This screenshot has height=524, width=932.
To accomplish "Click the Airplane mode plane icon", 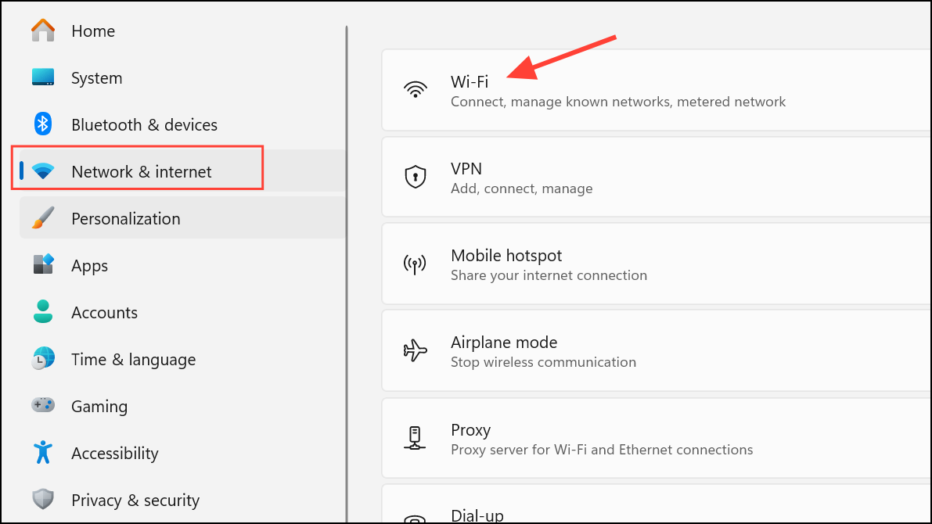I will tap(416, 350).
